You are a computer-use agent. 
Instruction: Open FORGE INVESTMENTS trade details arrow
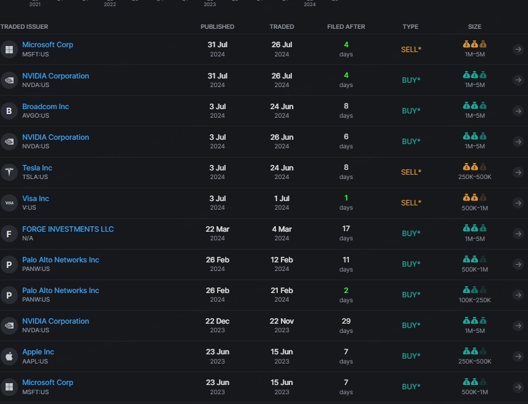point(518,234)
